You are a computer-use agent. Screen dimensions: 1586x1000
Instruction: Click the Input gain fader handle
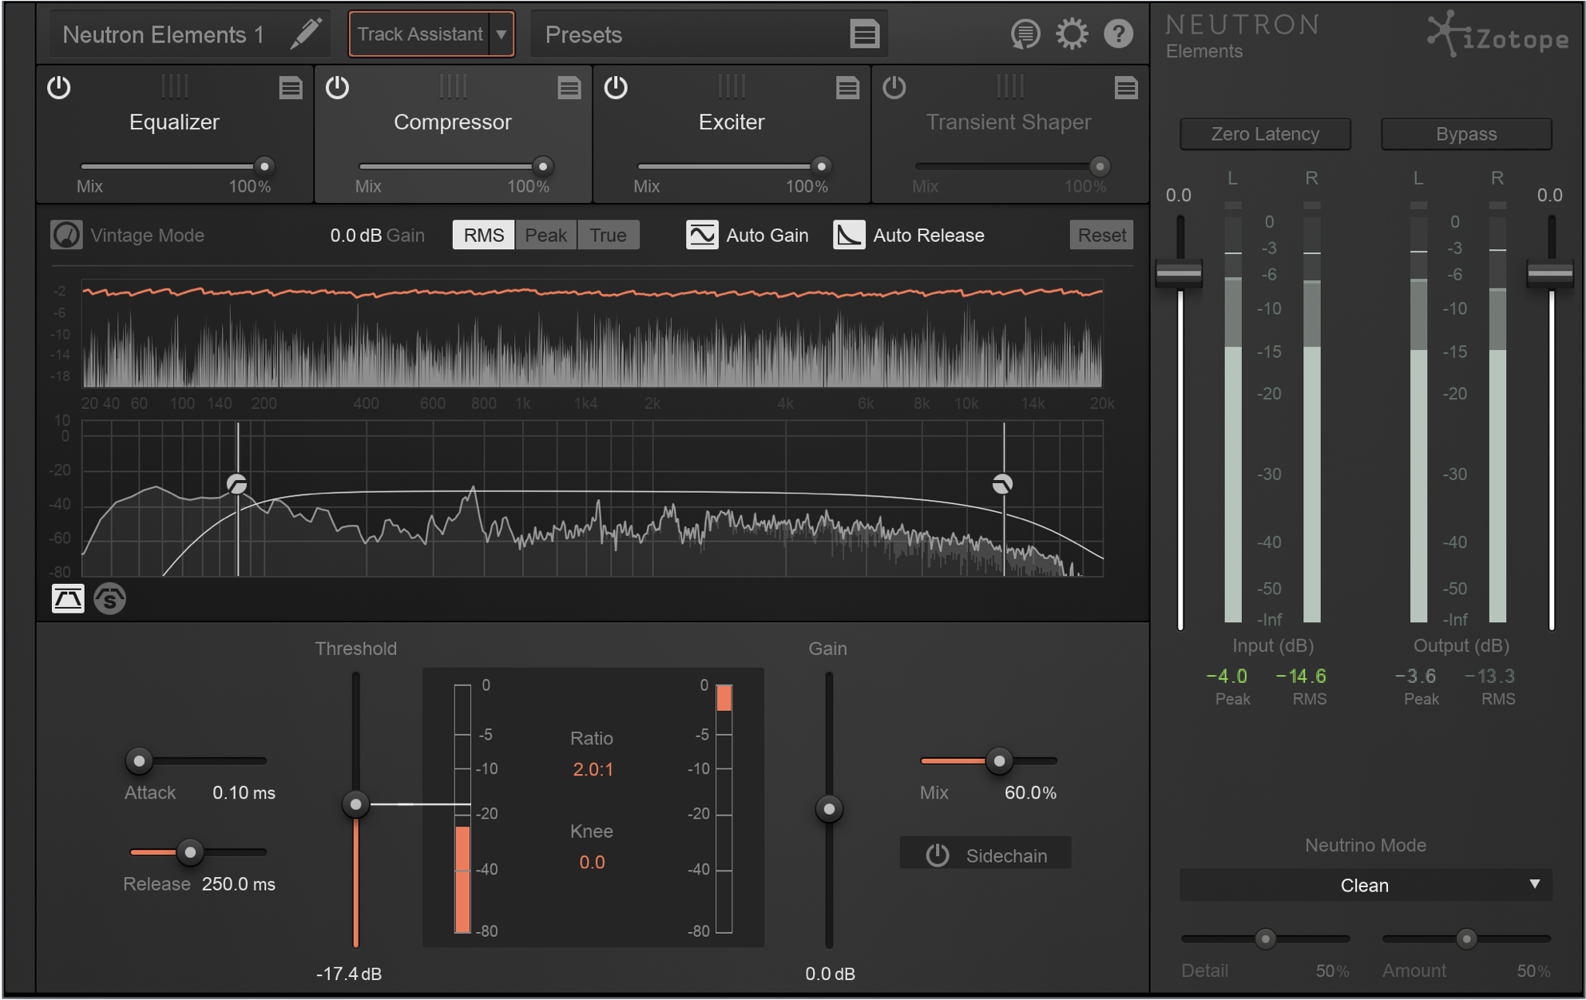coord(1180,273)
